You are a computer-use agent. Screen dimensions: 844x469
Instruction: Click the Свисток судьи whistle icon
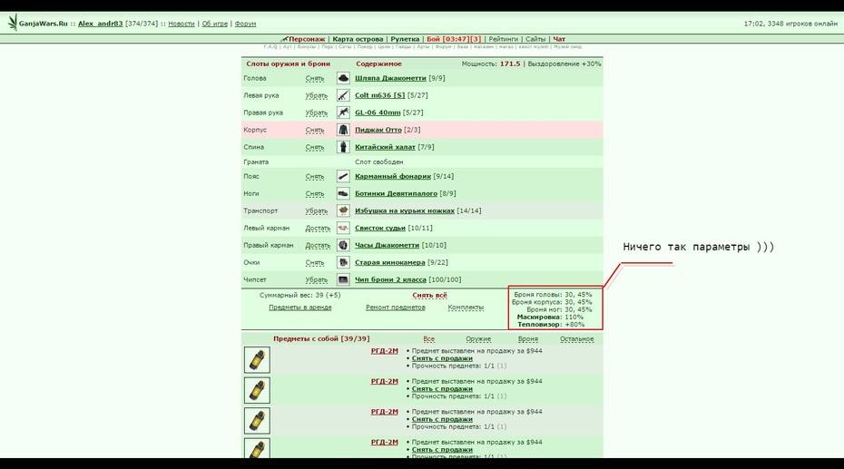coord(343,228)
